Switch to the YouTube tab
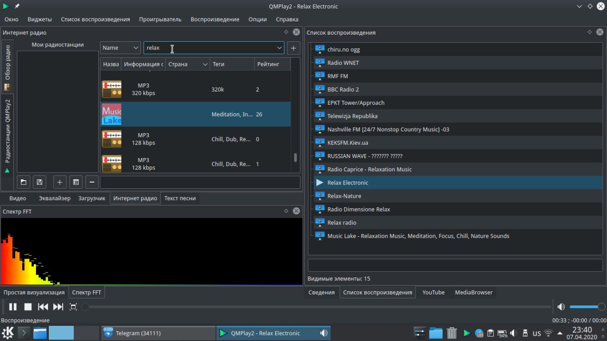Viewport: 607px width, 341px height. coord(433,293)
